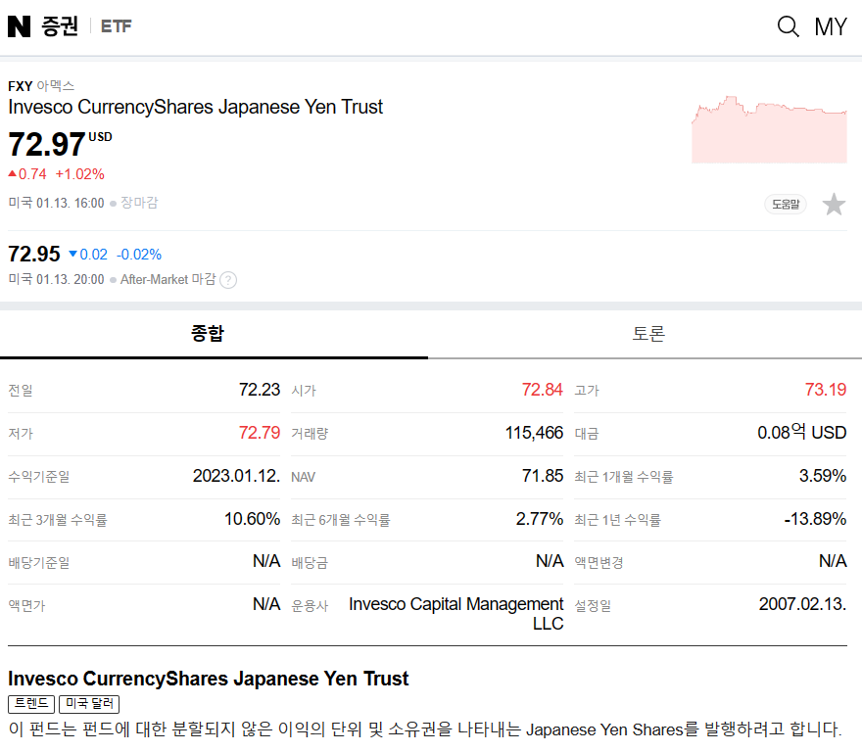Click the Naver N logo

coord(19,26)
